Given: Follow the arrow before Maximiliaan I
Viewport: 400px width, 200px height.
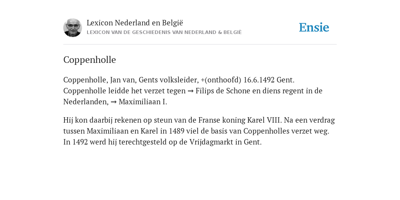Looking at the screenshot, I should (114, 102).
